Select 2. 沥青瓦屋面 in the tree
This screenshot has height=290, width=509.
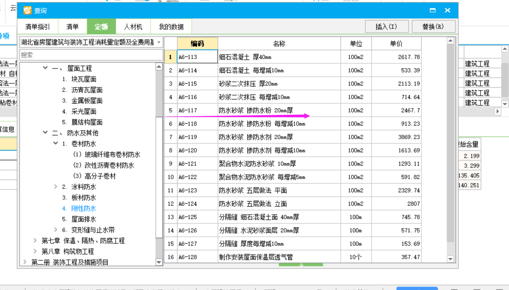[82, 90]
